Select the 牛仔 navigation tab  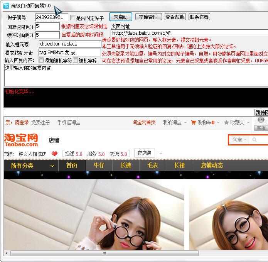(x=99, y=165)
